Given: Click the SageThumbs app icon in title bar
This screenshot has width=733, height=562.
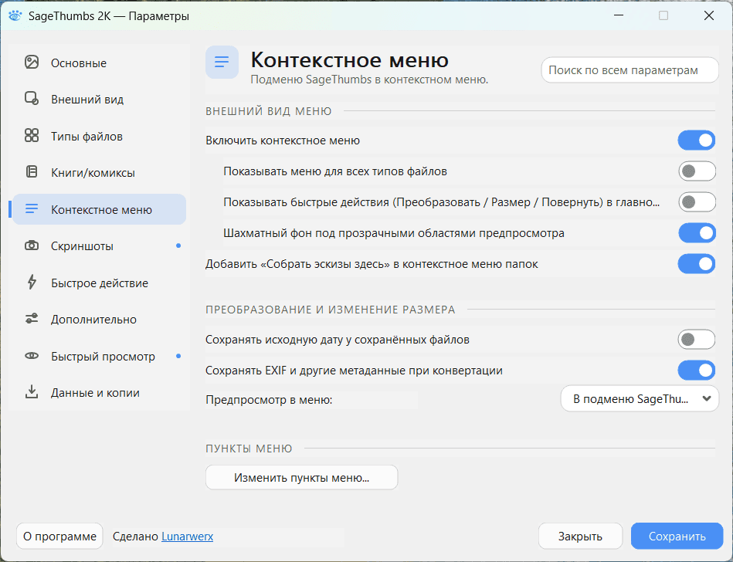Looking at the screenshot, I should coord(15,16).
